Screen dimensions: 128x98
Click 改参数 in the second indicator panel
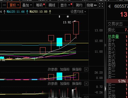point(53,84)
